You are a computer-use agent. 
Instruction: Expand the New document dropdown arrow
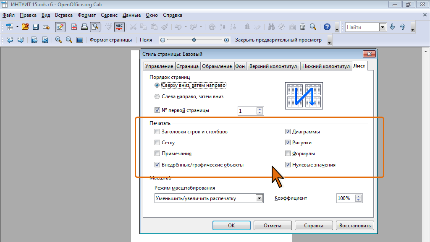tap(17, 27)
